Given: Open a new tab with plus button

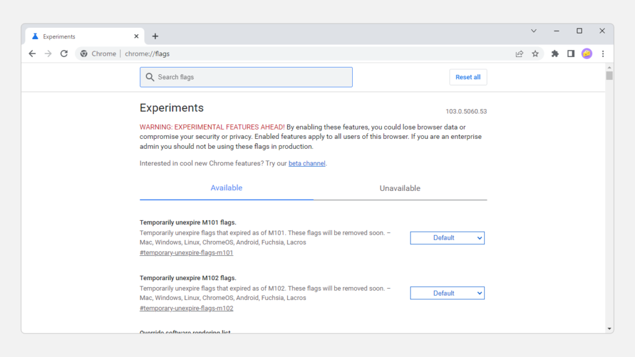Looking at the screenshot, I should click(155, 37).
